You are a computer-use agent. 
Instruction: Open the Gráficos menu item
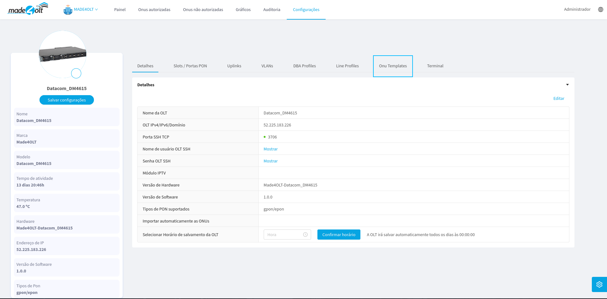[x=243, y=10]
